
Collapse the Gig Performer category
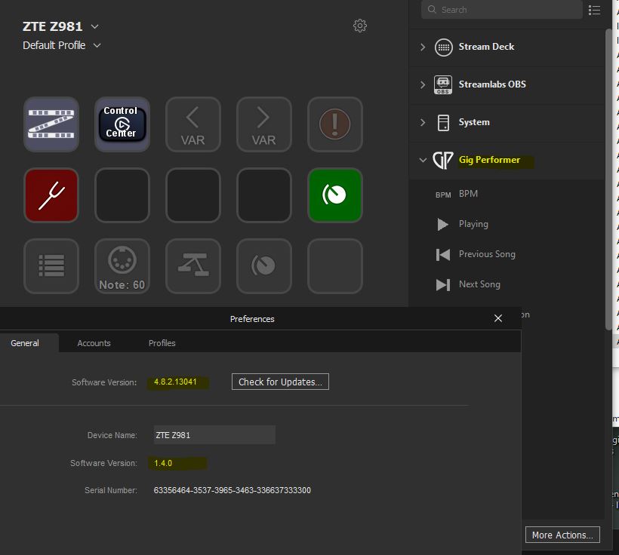(x=423, y=160)
